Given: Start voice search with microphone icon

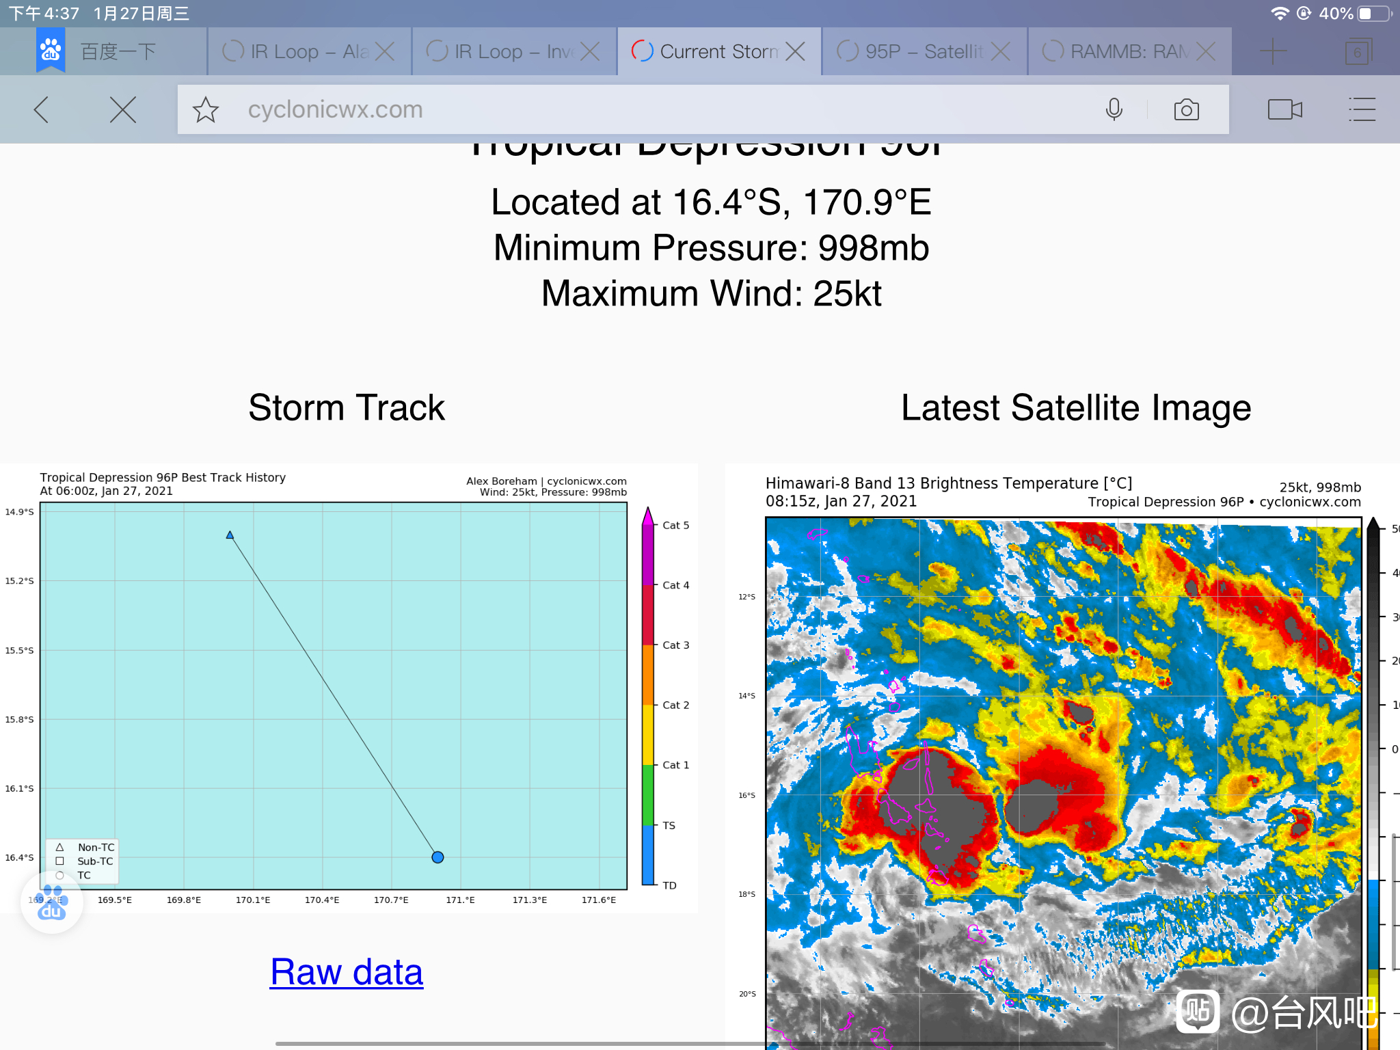Looking at the screenshot, I should coord(1114,109).
